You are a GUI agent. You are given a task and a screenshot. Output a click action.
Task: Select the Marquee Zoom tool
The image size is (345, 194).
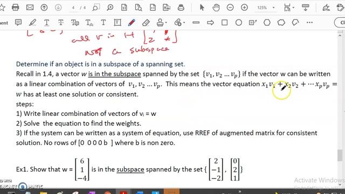tap(96, 8)
